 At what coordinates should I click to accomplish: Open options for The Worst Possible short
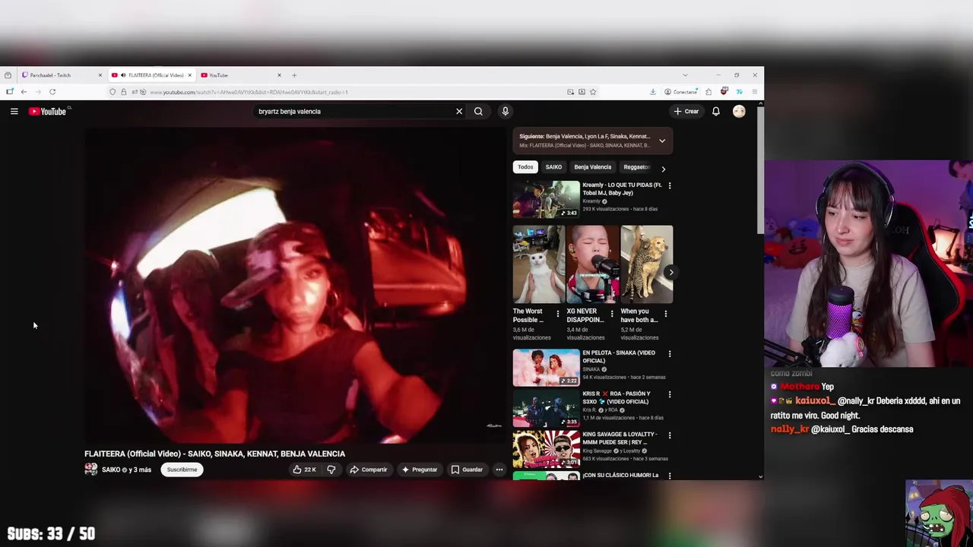(x=558, y=314)
